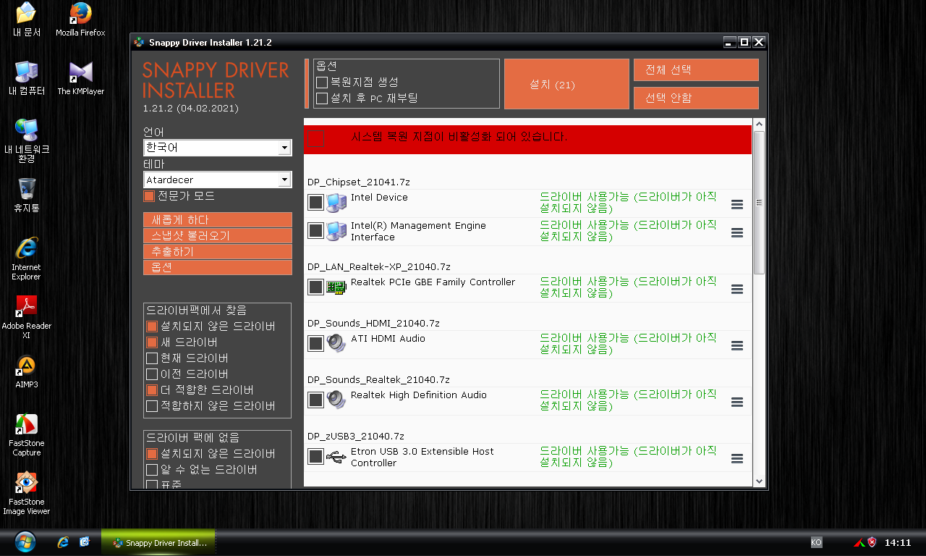Open the 언어 language dropdown

coord(218,148)
